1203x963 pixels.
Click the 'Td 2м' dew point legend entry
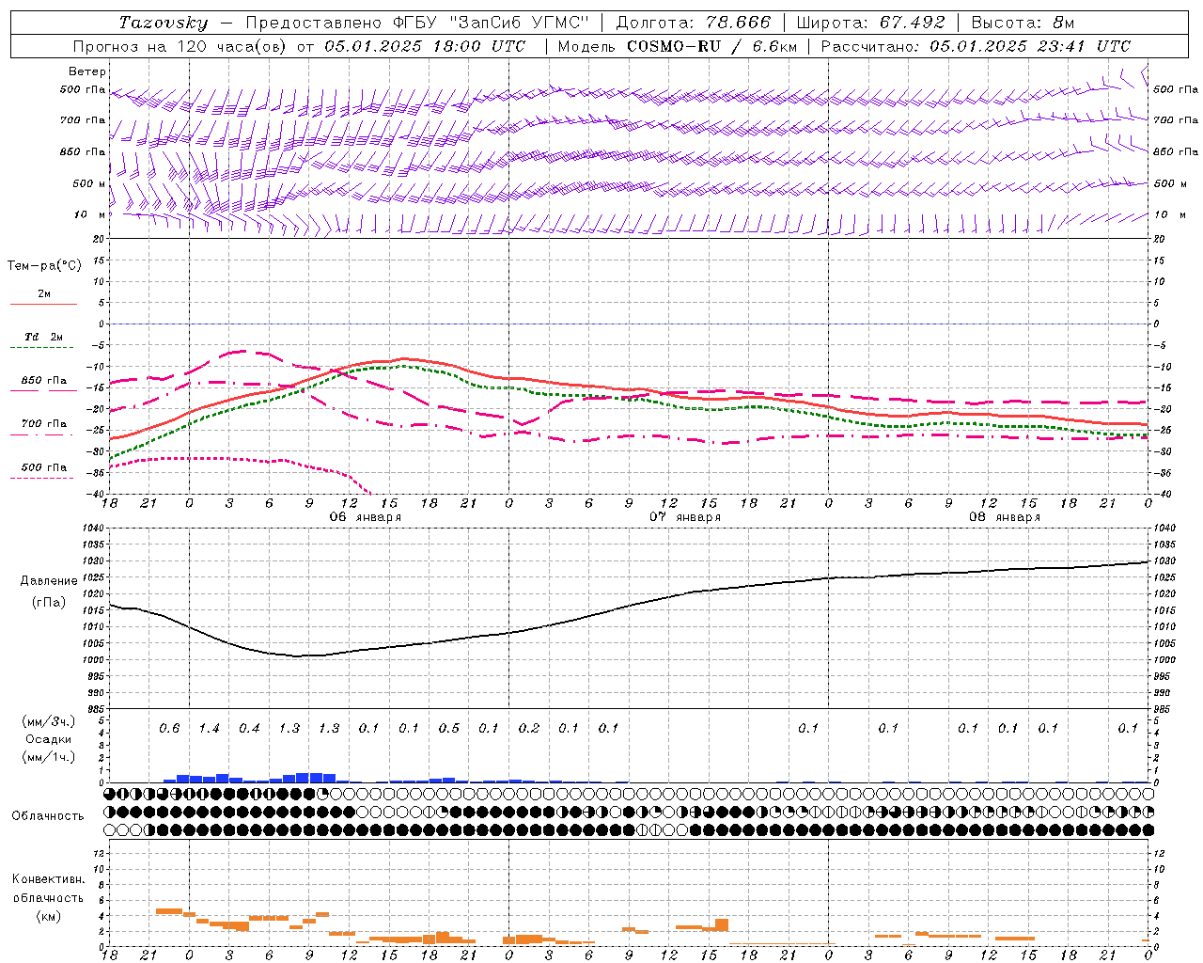click(43, 337)
